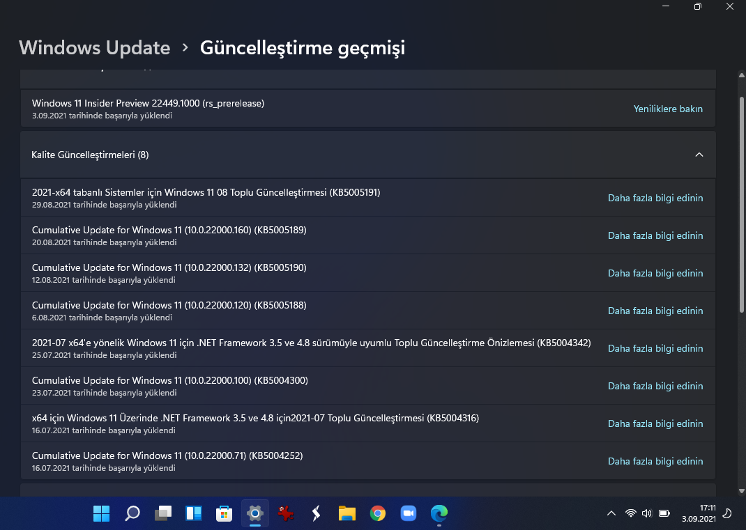Click the 12.08.2021 install date text
Image resolution: width=746 pixels, height=530 pixels.
[x=103, y=280]
